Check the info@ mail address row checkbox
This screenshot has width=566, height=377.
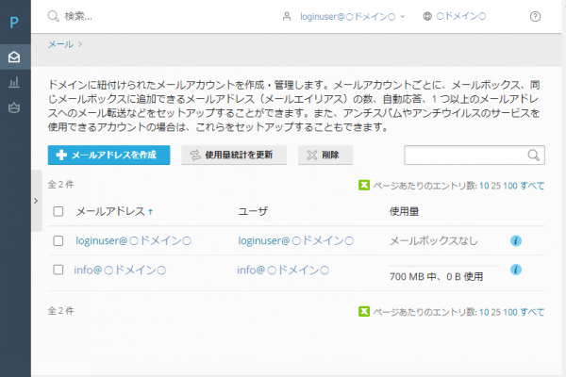(58, 270)
